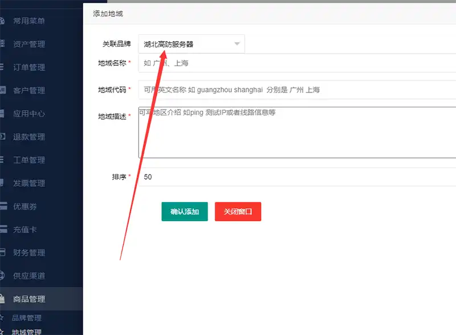Click the 充值卡 sidebar icon
The width and height of the screenshot is (456, 335).
[x=2, y=229]
